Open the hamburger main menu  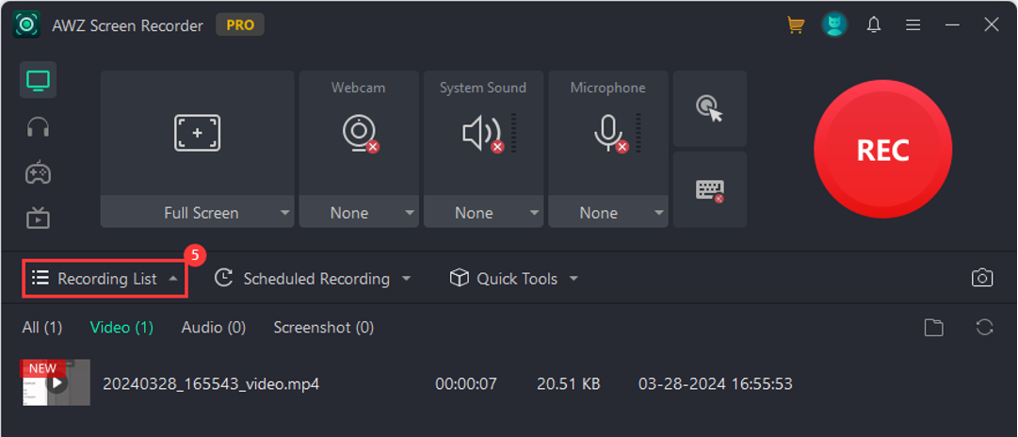tap(913, 25)
